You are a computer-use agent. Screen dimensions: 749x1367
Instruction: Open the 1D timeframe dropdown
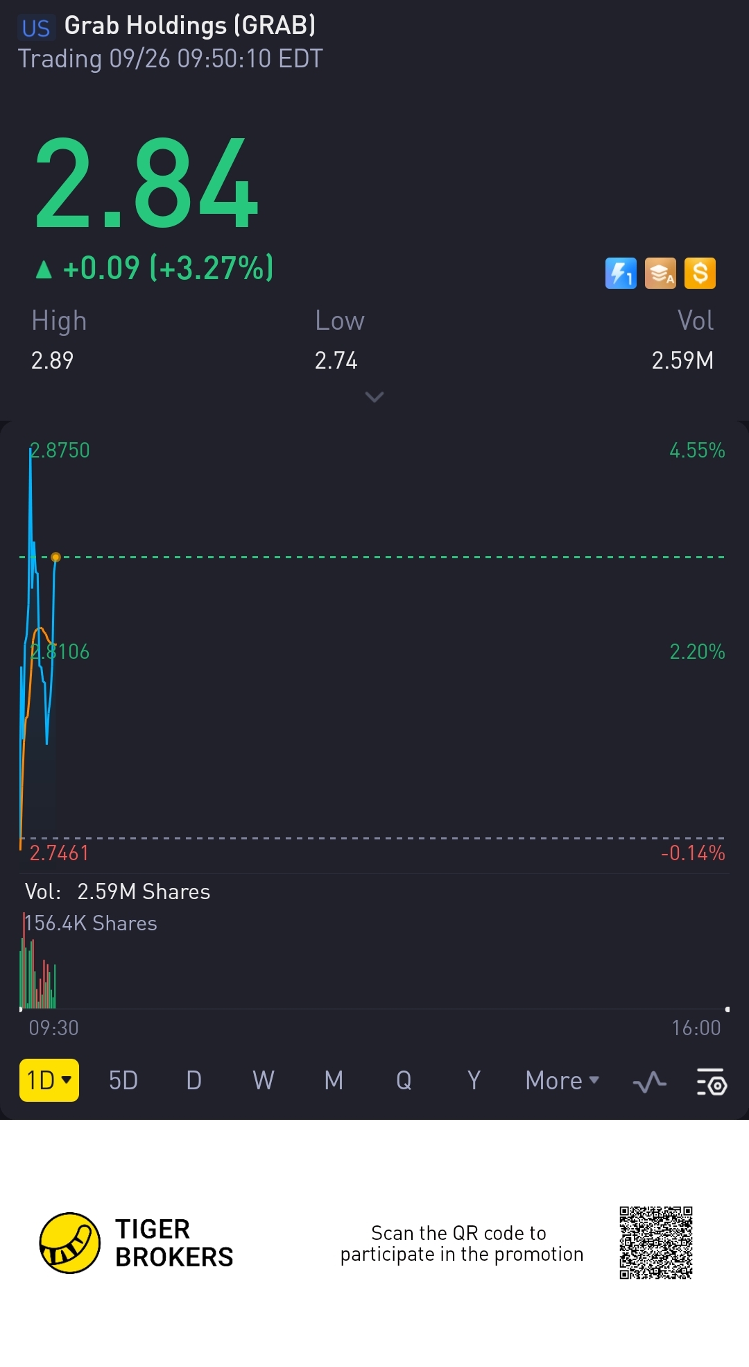[x=49, y=1080]
